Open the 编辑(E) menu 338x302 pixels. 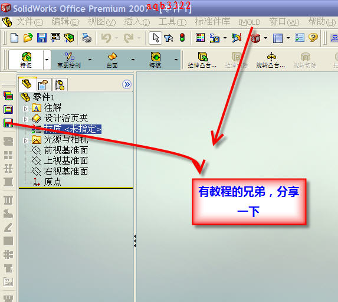pyautogui.click(x=65, y=22)
